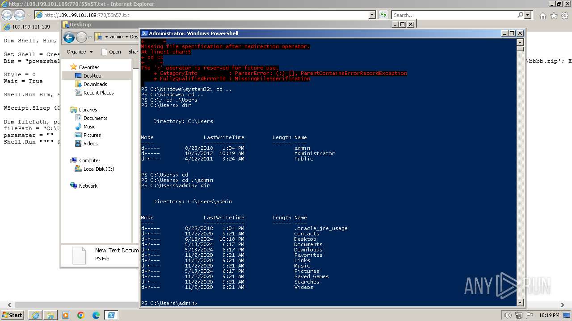
Task: Open Documents library in sidebar
Action: (x=95, y=118)
